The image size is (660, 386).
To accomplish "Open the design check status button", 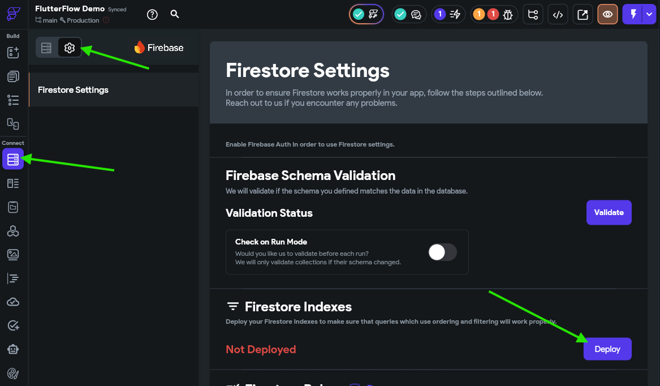I will coord(366,14).
